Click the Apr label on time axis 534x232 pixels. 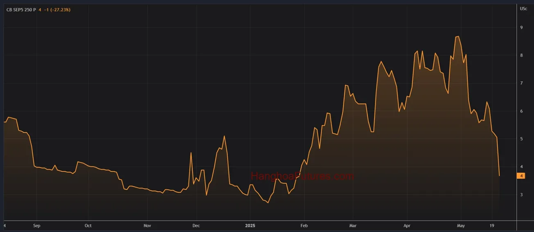[x=407, y=225]
